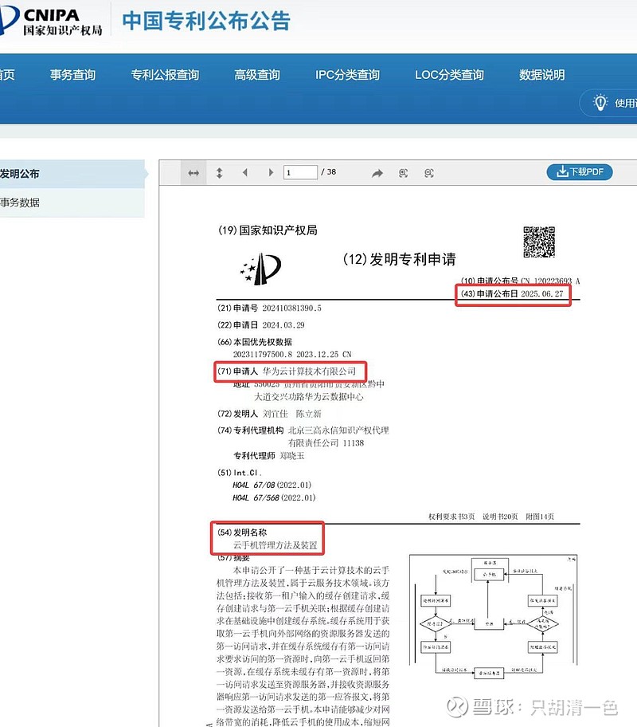The height and width of the screenshot is (727, 637).
Task: Click patent agent name 郑晓玉
Action: tap(292, 456)
